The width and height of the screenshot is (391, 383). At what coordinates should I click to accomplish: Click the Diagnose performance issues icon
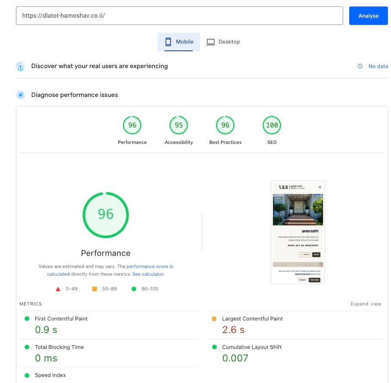click(20, 95)
